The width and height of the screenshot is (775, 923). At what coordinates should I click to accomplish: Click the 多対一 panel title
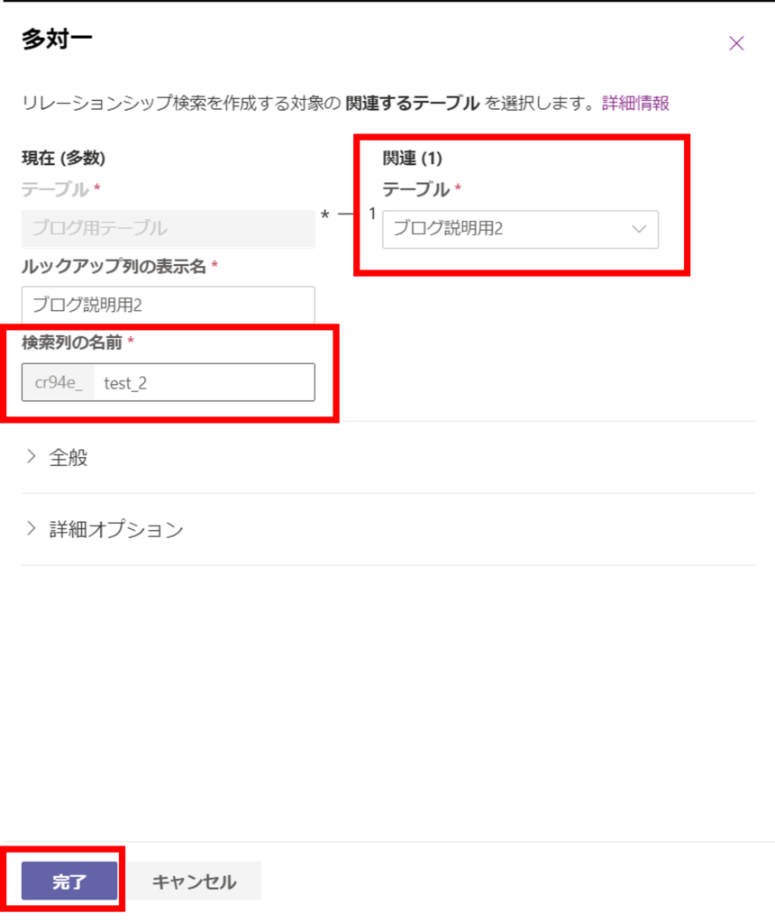[57, 40]
